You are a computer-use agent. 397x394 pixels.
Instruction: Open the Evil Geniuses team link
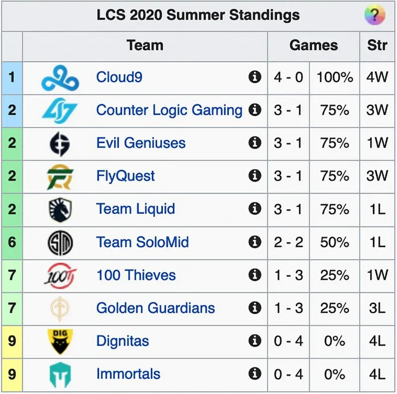click(x=141, y=143)
